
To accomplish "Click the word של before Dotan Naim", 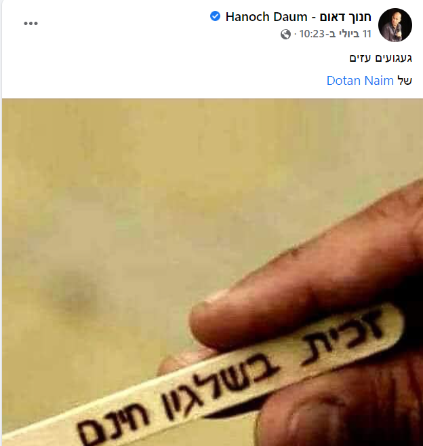I will pyautogui.click(x=405, y=81).
